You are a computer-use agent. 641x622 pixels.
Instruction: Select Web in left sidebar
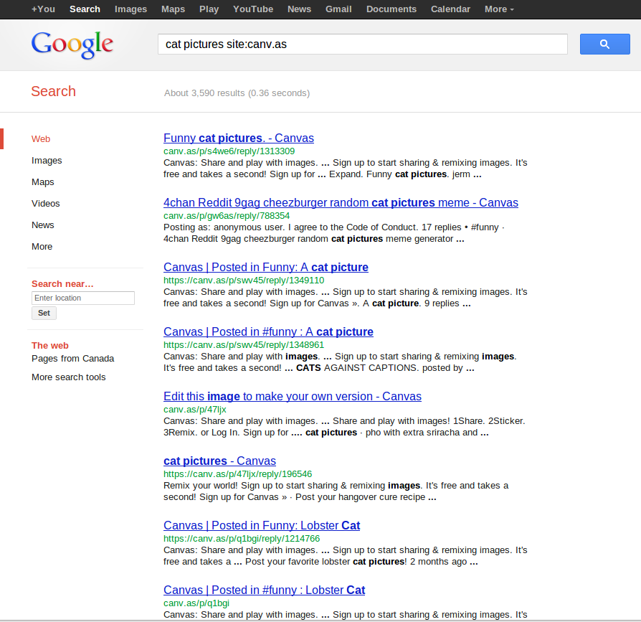coord(41,139)
